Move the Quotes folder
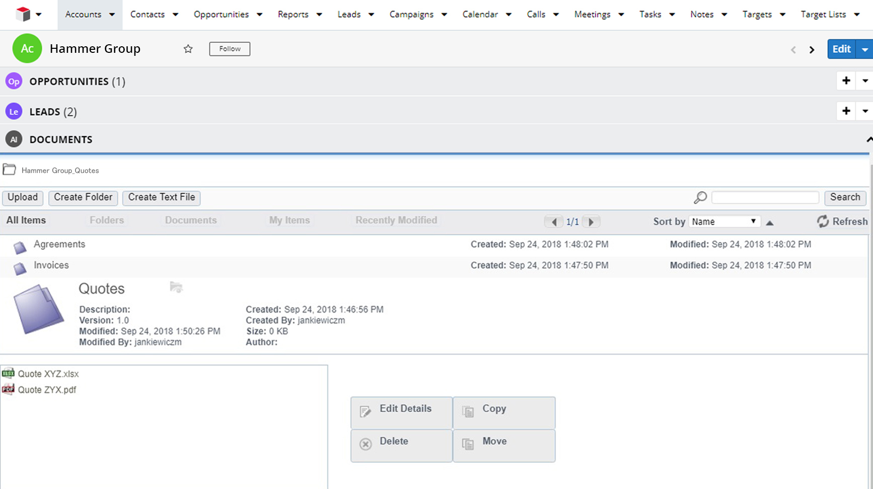873x489 pixels. (504, 445)
